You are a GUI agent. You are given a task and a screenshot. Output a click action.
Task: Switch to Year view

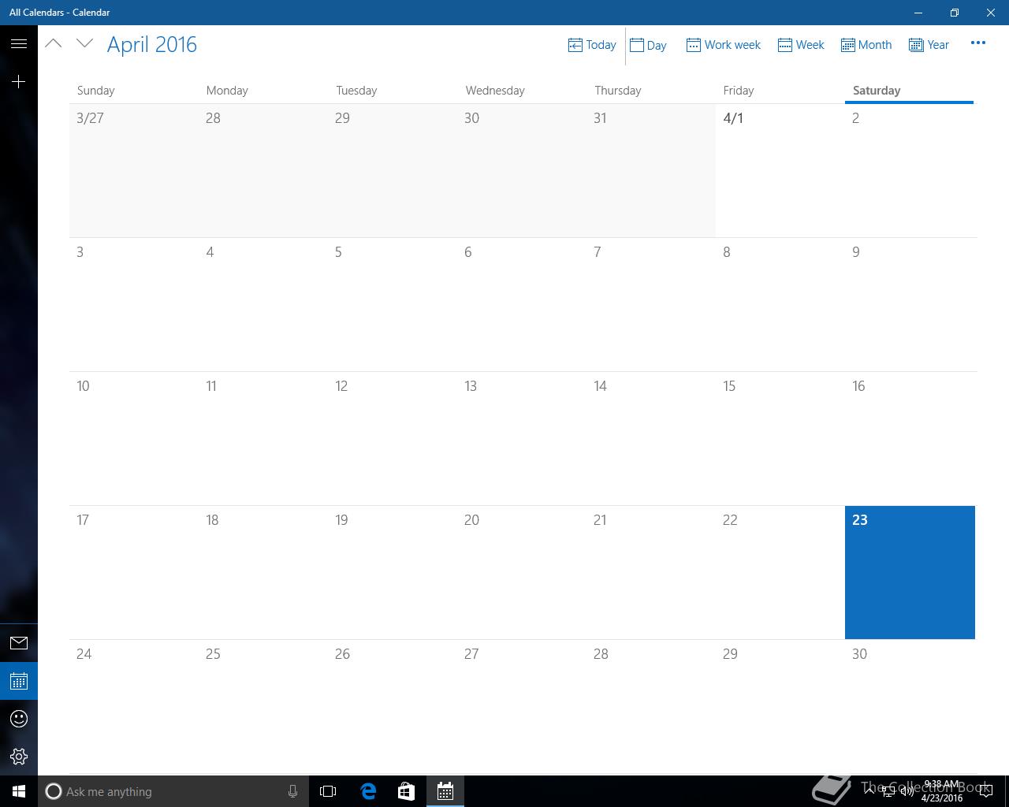929,45
